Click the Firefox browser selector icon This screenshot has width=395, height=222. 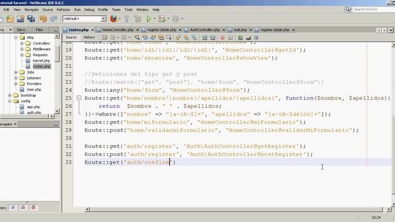pyautogui.click(x=114, y=18)
